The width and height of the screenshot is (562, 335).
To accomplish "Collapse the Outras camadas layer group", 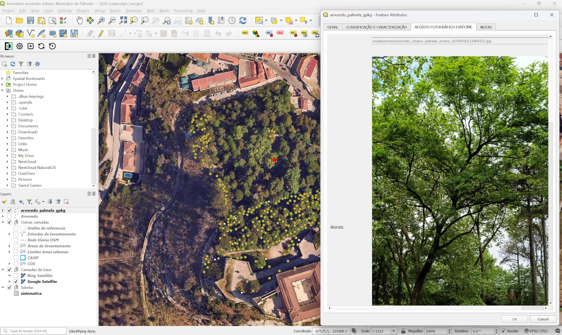I will pos(3,222).
